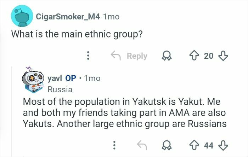The image size is (248, 157).
Task: Downvote CigarSmoker_M4's comment
Action: [x=224, y=56]
